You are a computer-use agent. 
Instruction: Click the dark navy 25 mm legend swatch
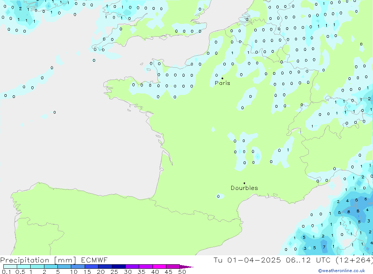pos(119,267)
